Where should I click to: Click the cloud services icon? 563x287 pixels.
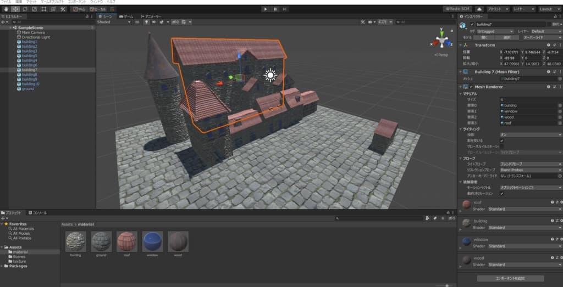click(x=479, y=9)
